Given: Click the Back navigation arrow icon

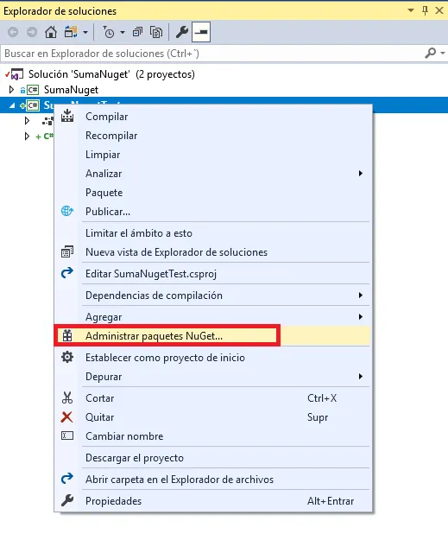Looking at the screenshot, I should 13,32.
